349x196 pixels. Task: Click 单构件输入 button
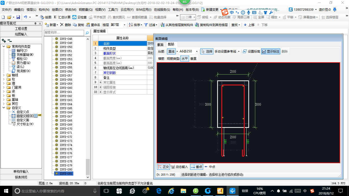(21, 171)
